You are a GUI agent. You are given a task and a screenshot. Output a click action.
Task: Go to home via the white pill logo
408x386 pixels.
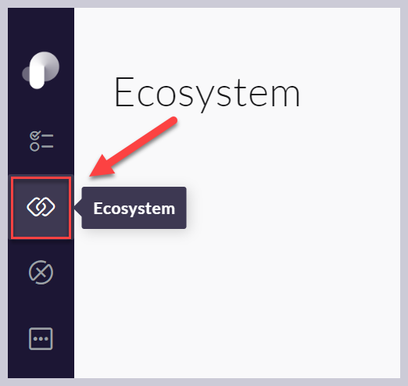(41, 70)
